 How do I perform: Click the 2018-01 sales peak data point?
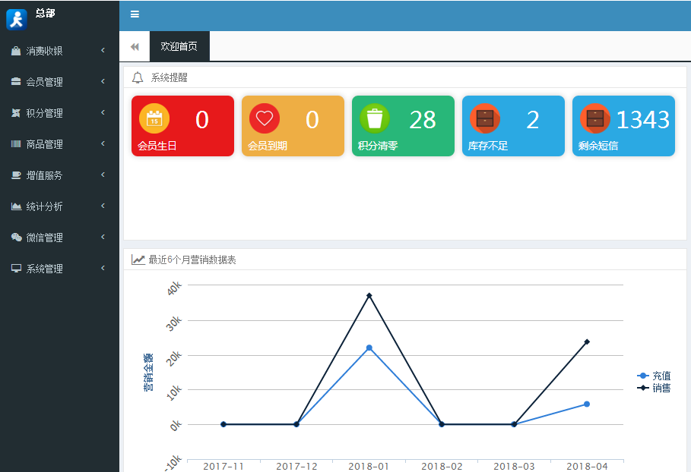click(x=369, y=295)
